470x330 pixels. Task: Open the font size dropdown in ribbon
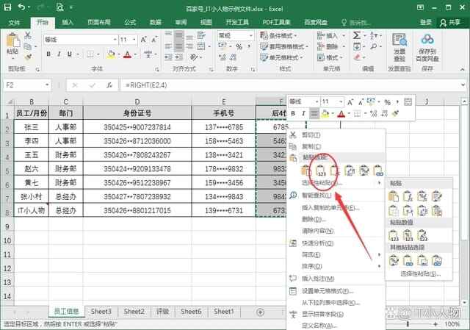click(x=134, y=39)
